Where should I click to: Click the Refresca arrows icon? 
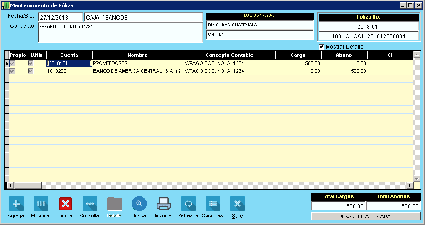[x=188, y=204]
